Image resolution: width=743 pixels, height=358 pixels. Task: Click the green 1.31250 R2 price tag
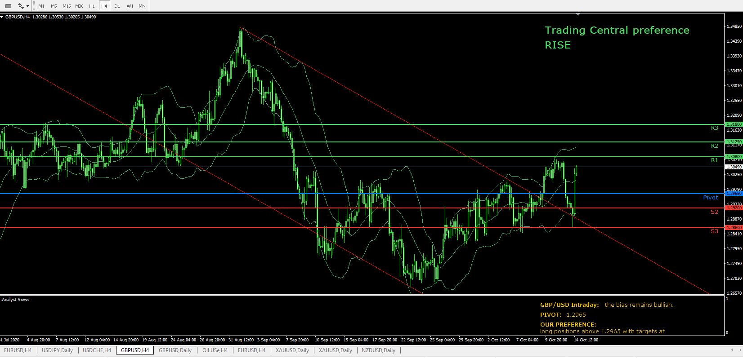click(734, 141)
